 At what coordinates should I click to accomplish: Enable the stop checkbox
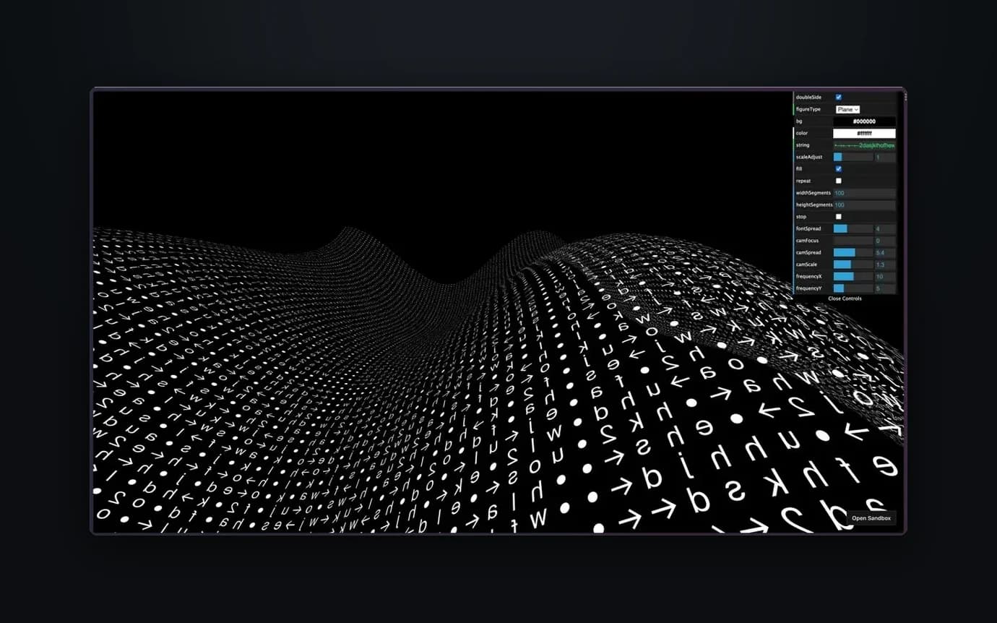coord(838,217)
